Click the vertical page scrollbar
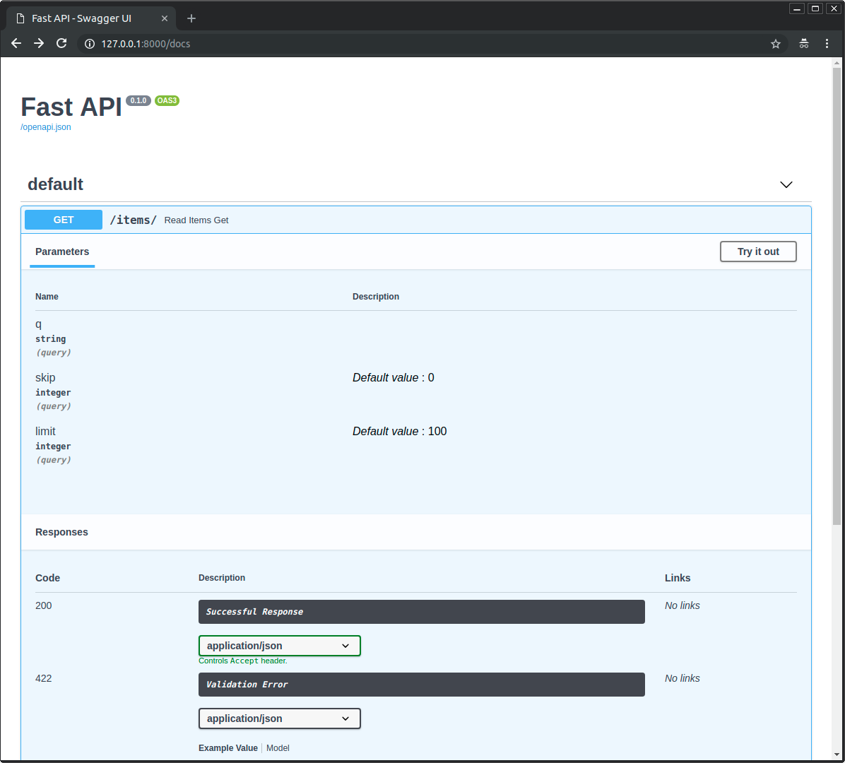Viewport: 845px width, 763px height. pyautogui.click(x=837, y=297)
